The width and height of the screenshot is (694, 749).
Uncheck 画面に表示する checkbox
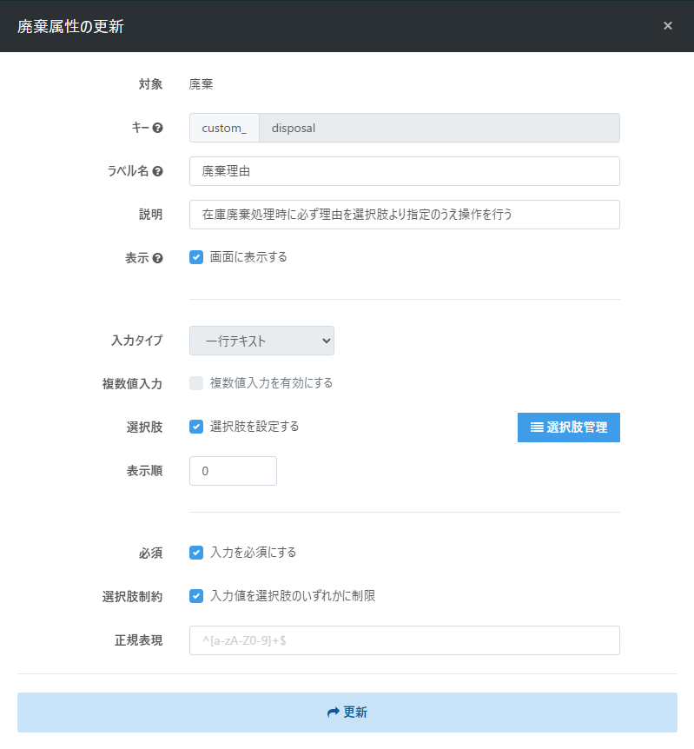[x=196, y=257]
